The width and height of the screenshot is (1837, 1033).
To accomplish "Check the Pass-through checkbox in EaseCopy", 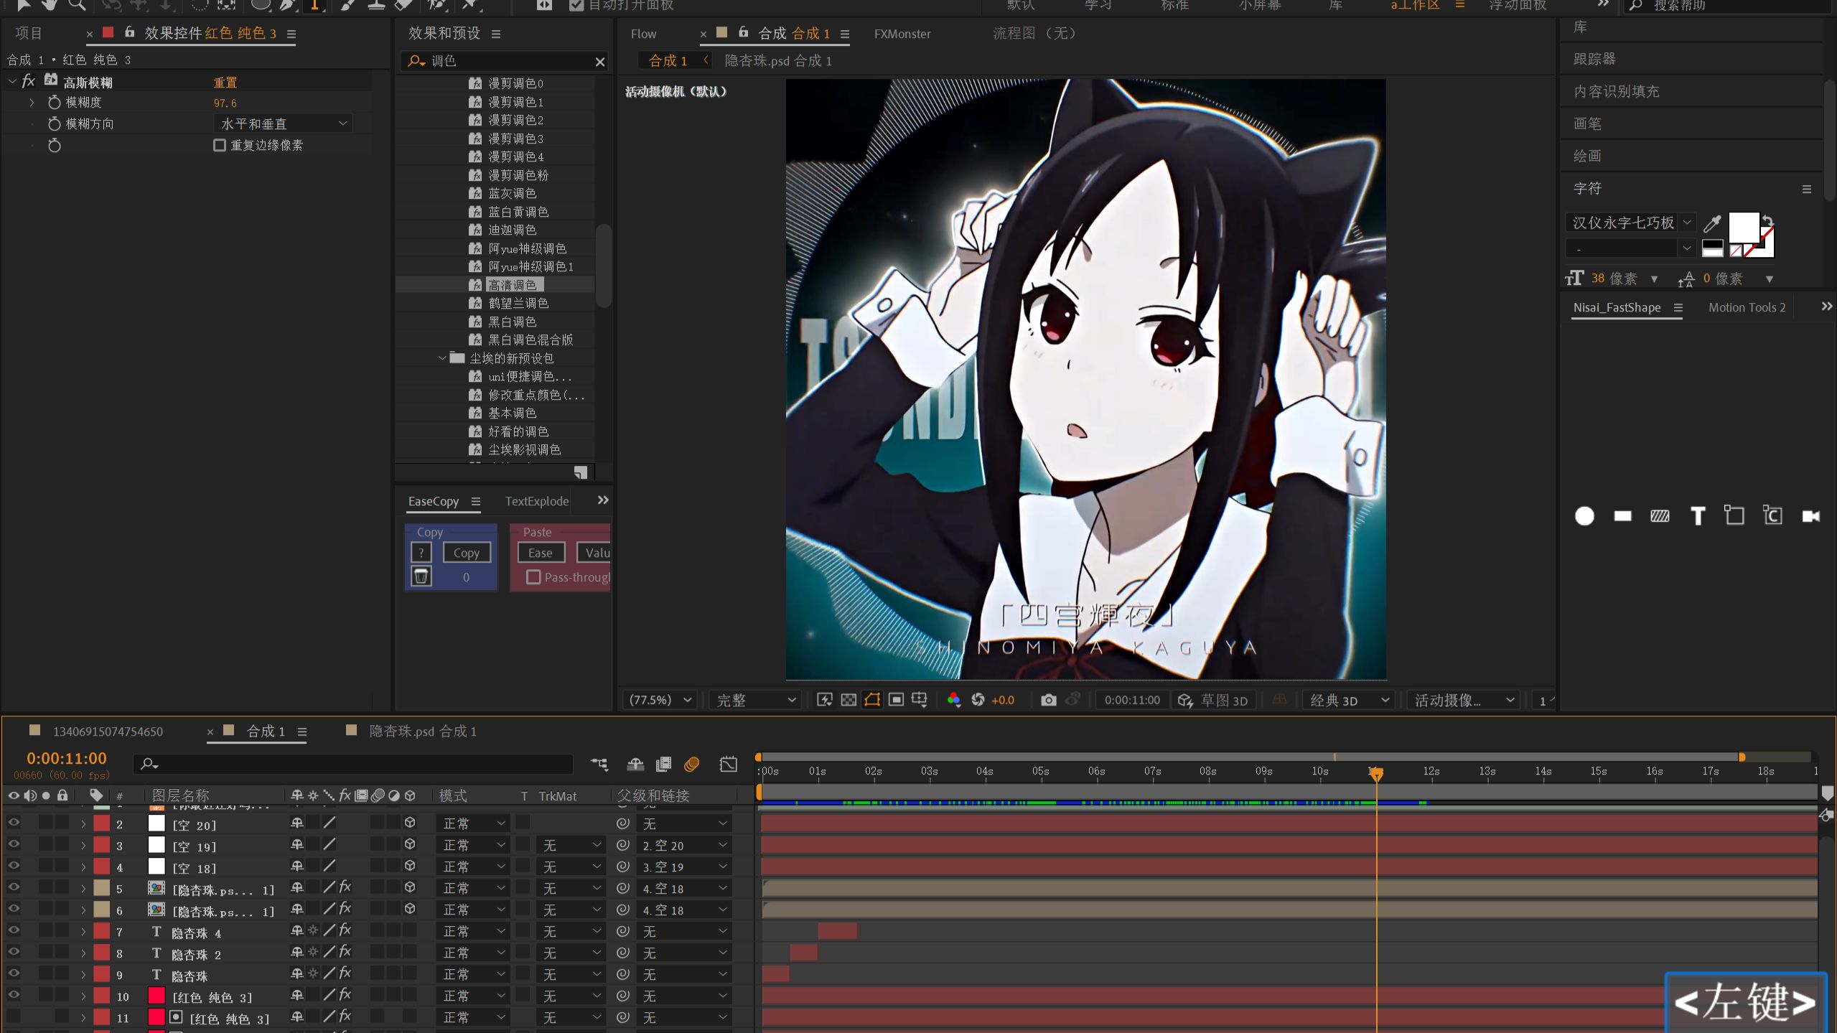I will click(x=533, y=577).
